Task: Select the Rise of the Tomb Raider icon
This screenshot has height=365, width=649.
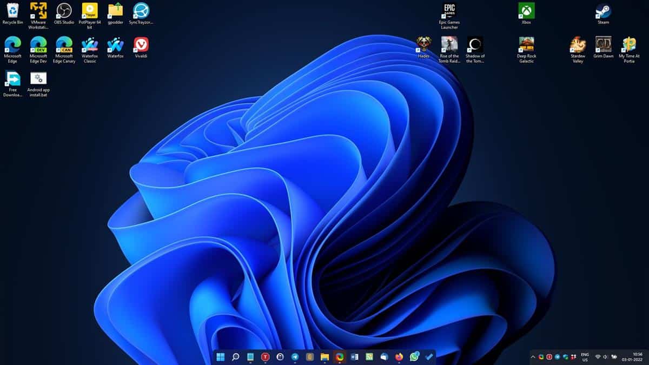Action: pyautogui.click(x=449, y=50)
